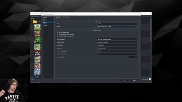The image size is (182, 102).
Task: Open the Audio settings category
Action: click(x=44, y=24)
